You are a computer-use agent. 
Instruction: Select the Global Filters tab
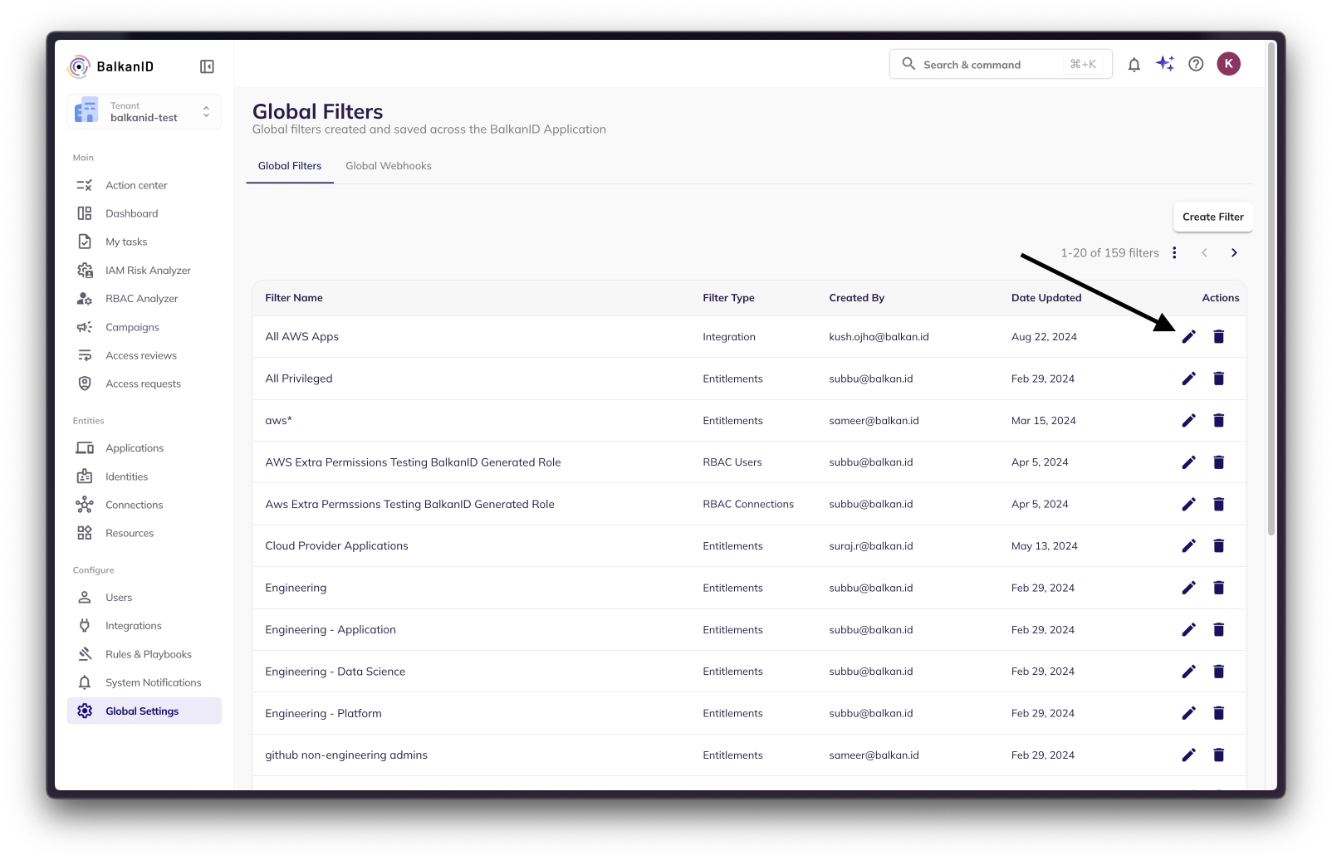coord(290,166)
